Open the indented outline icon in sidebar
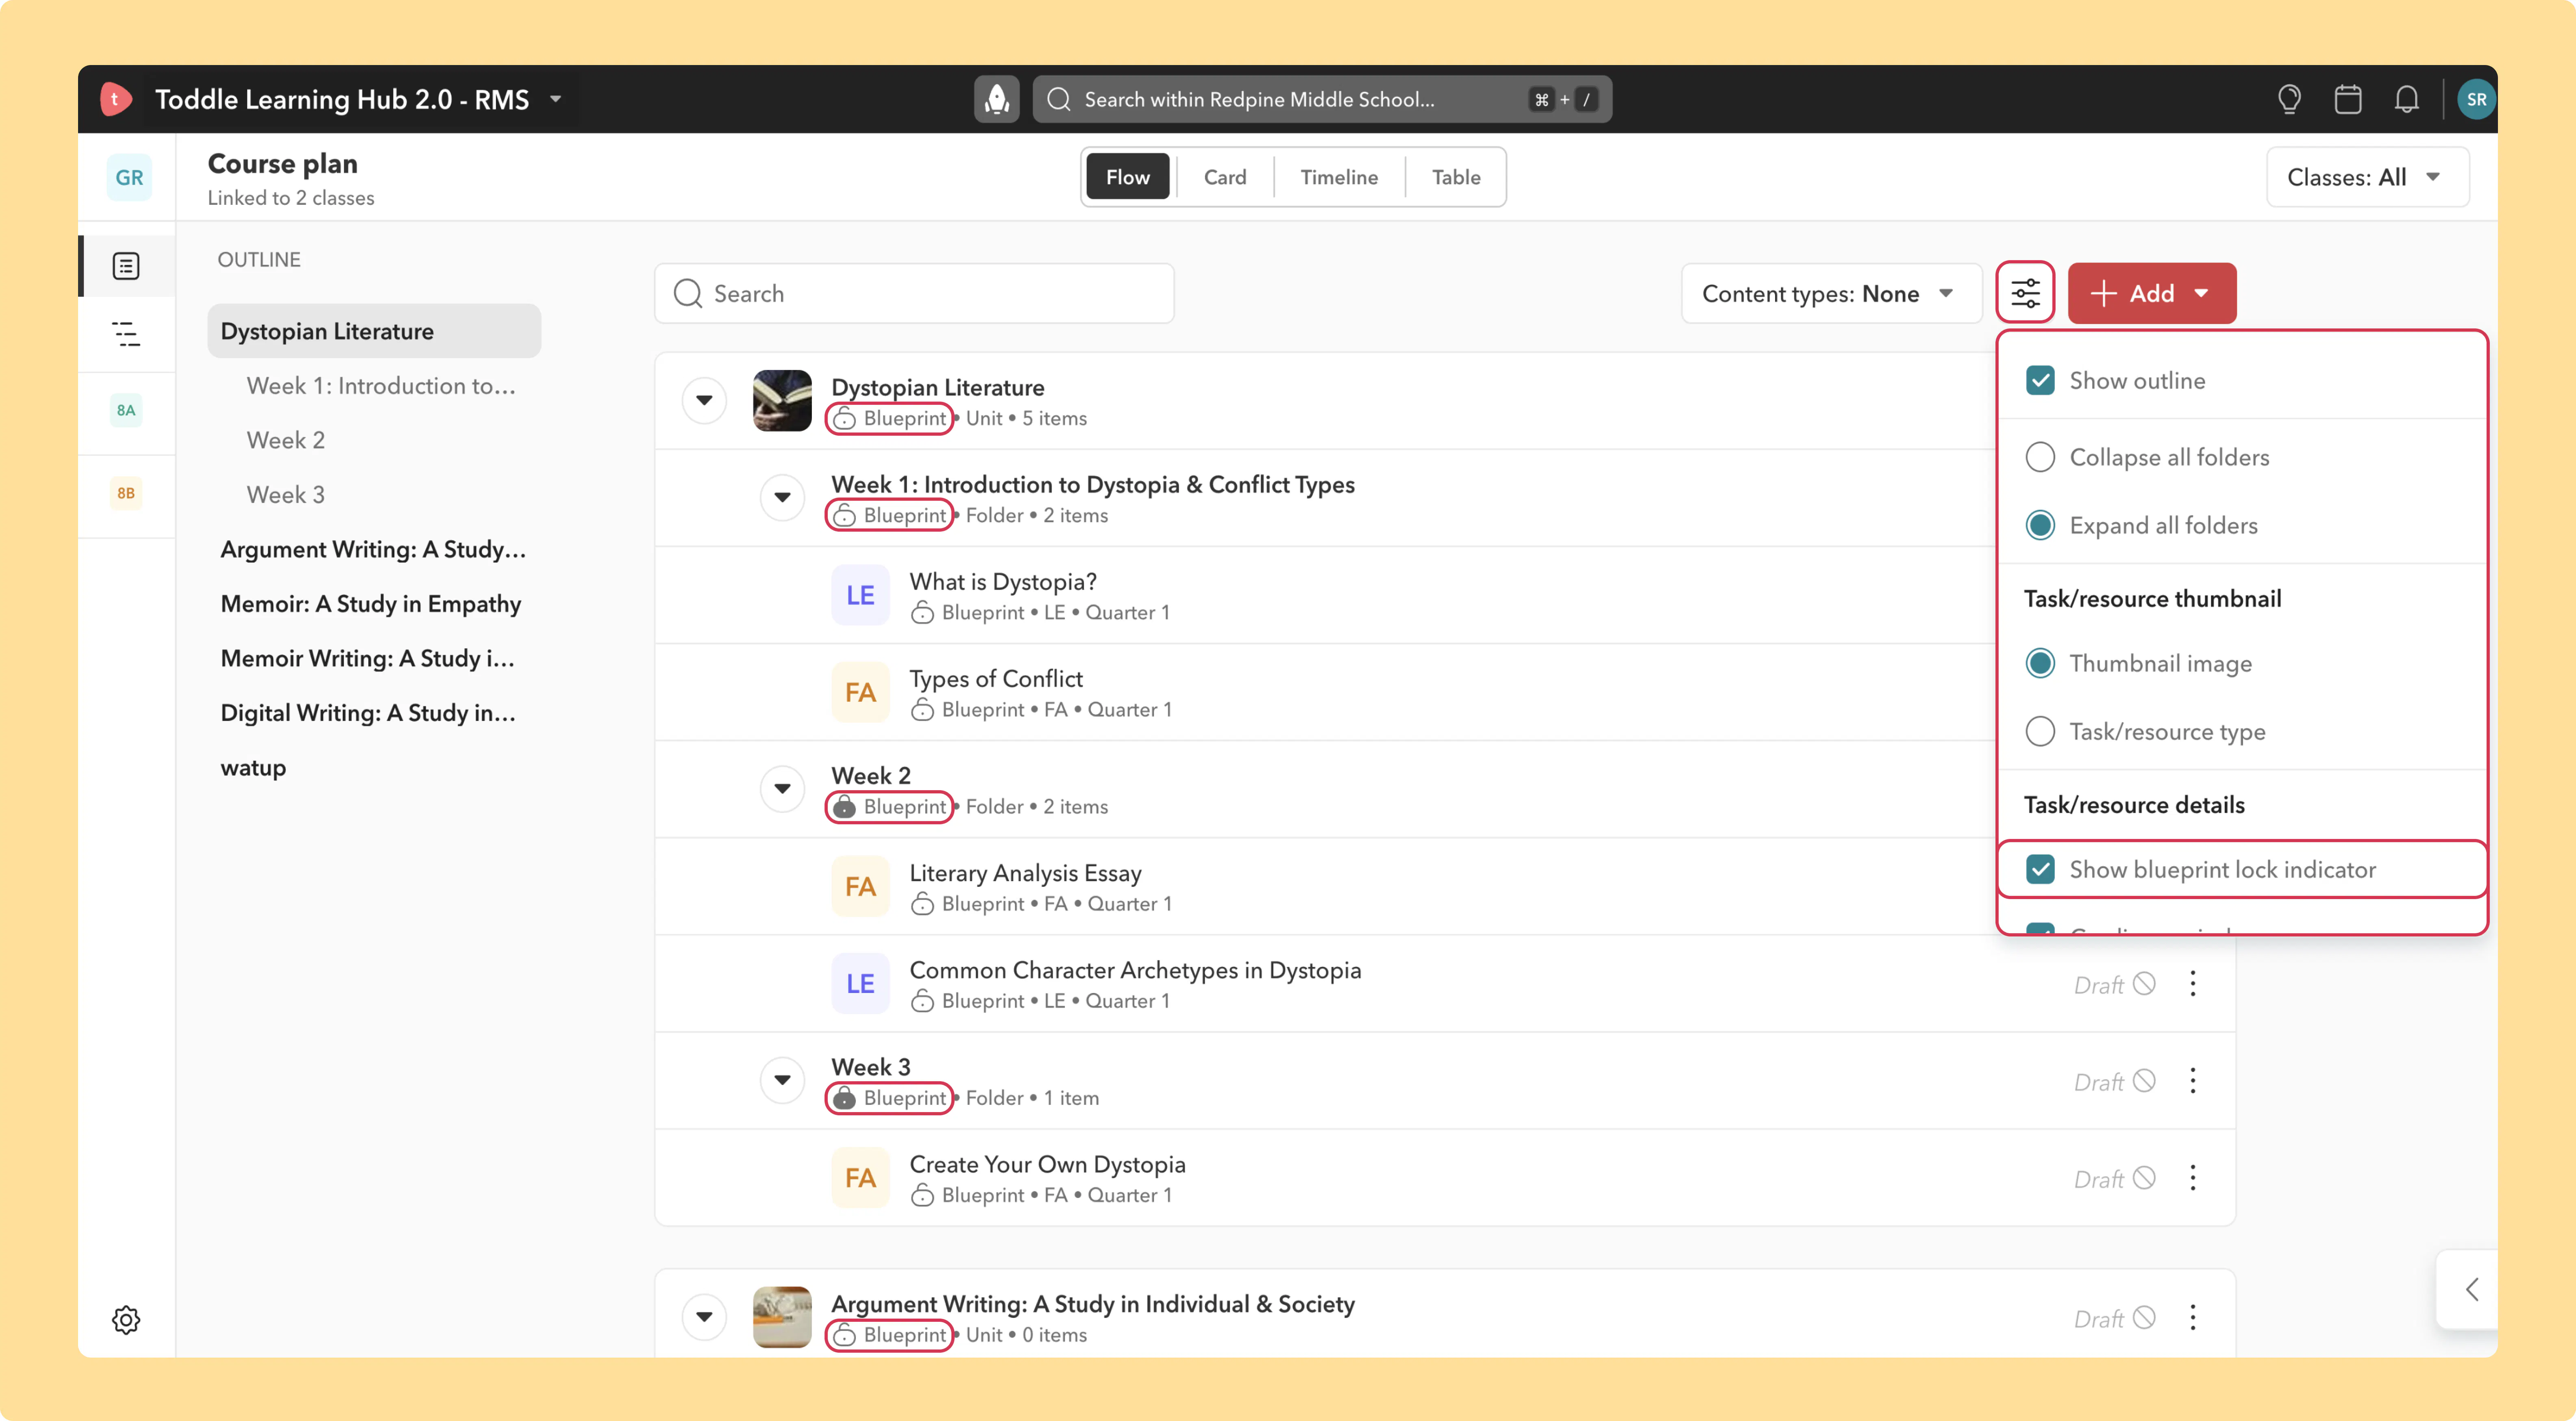 tap(126, 334)
